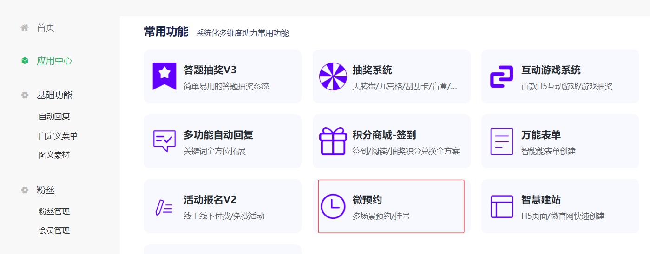Click the text 智能能表单创建
This screenshot has width=650, height=254.
pos(548,151)
